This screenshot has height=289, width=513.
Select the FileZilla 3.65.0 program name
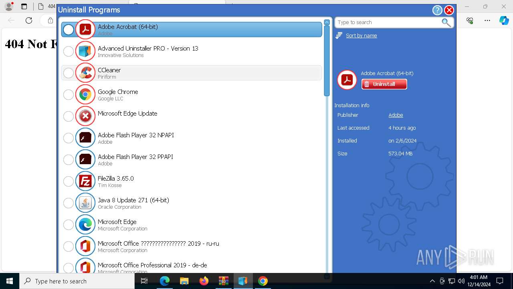click(116, 179)
